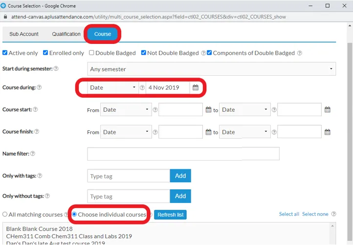This screenshot has width=353, height=245.
Task: Show help icon after Course during Date dropdown
Action: 142,88
